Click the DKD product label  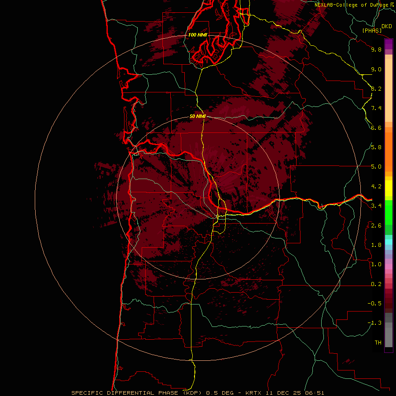pyautogui.click(x=386, y=26)
